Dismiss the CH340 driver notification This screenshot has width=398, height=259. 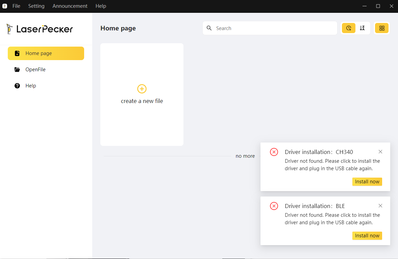[380, 152]
